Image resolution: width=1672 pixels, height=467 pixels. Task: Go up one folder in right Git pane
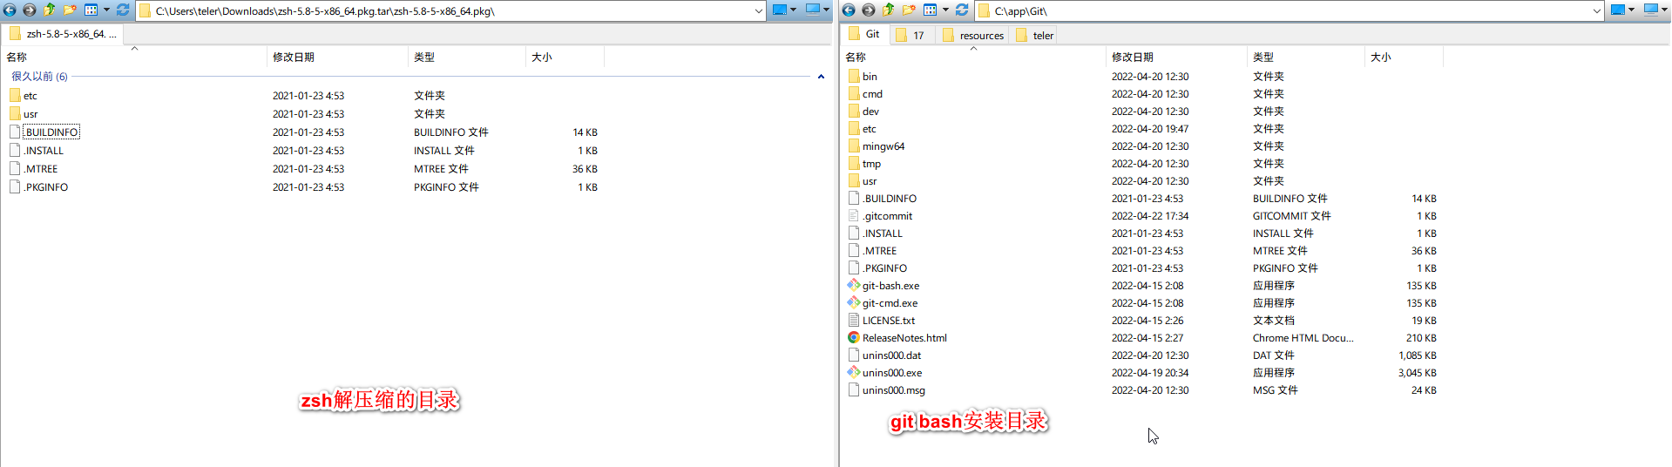click(888, 10)
